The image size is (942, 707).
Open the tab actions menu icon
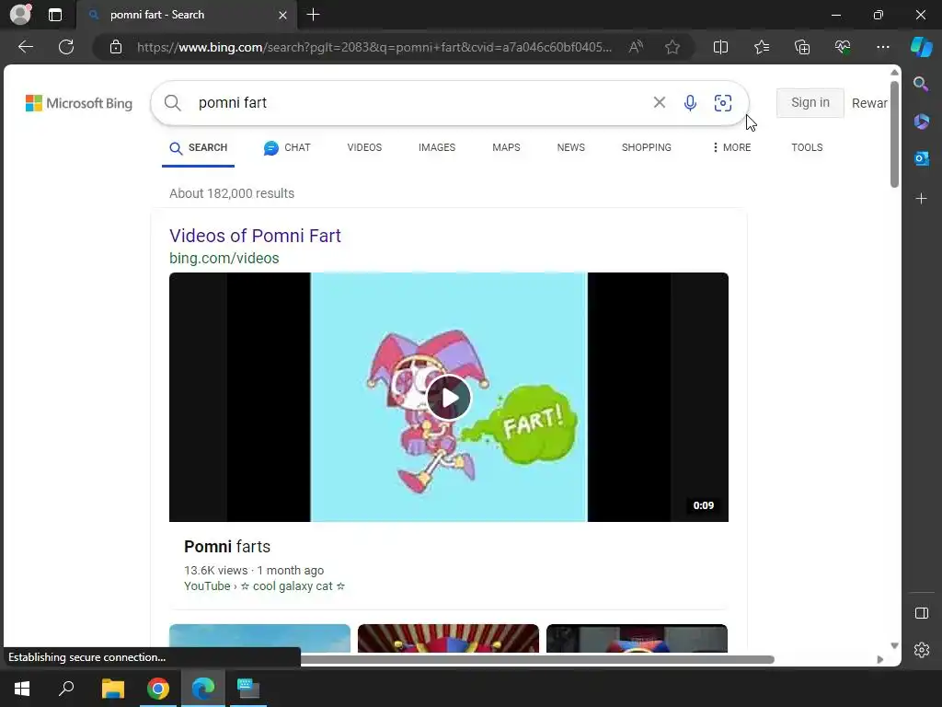54,15
